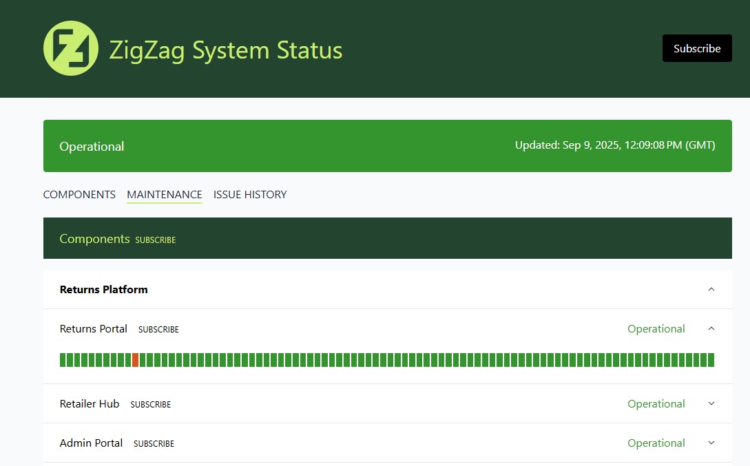Collapse the Returns Platform section
This screenshot has width=750, height=466.
coord(711,289)
